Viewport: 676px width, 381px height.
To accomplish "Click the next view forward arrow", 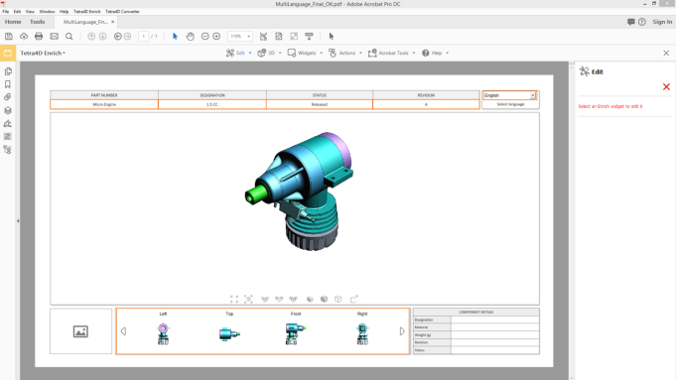I will point(128,36).
